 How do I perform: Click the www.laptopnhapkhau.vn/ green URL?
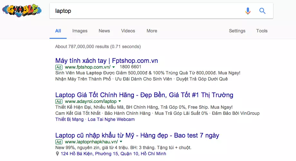(x=91, y=142)
